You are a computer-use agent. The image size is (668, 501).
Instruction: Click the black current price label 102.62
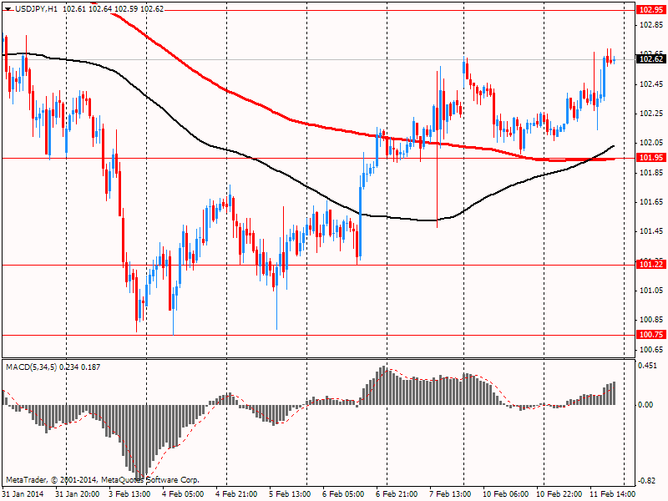point(651,58)
